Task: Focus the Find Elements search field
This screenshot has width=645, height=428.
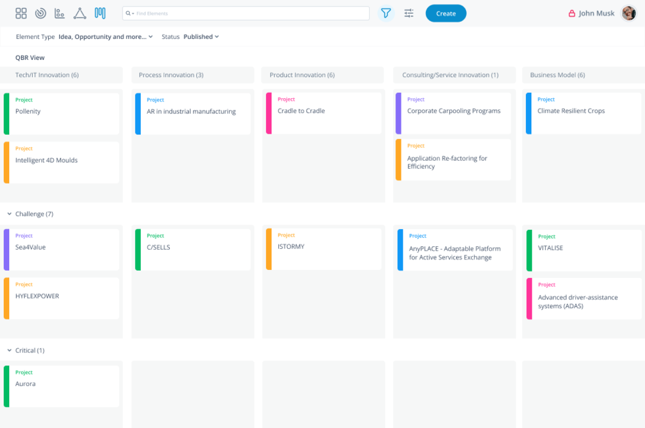Action: 246,14
